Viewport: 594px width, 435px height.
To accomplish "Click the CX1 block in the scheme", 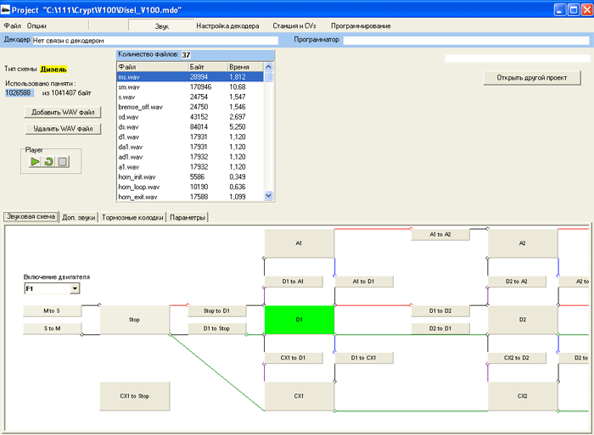I will coord(300,396).
